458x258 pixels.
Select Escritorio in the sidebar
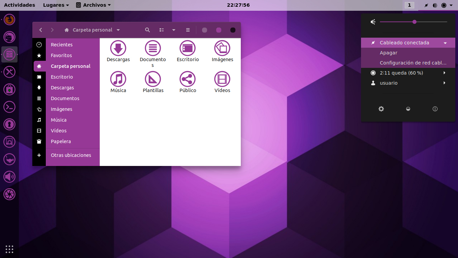(67, 77)
